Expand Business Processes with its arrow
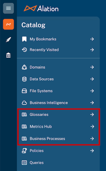This screenshot has width=106, height=171. tap(92, 139)
